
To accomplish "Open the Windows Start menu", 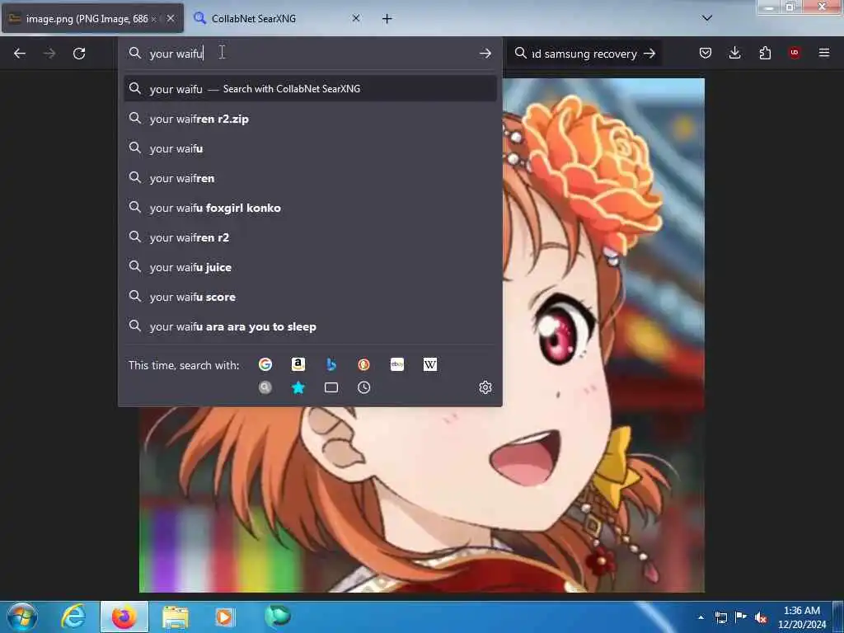I will 22,617.
